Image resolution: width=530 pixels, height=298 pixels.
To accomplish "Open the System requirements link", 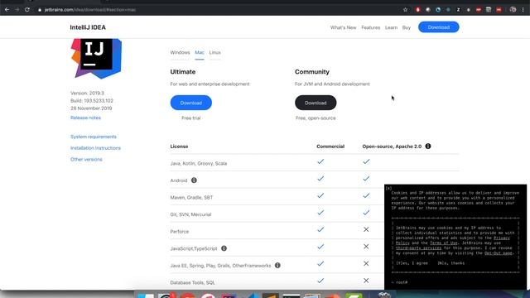I will 94,137.
